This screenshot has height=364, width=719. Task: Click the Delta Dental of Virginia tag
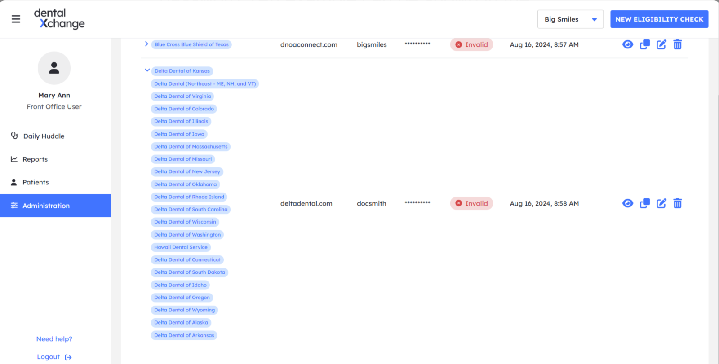182,96
